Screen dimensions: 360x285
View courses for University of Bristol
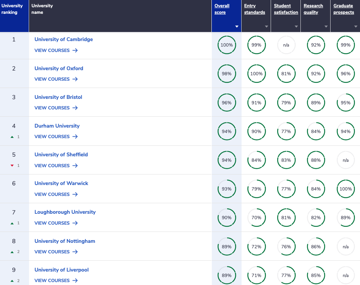(x=56, y=108)
